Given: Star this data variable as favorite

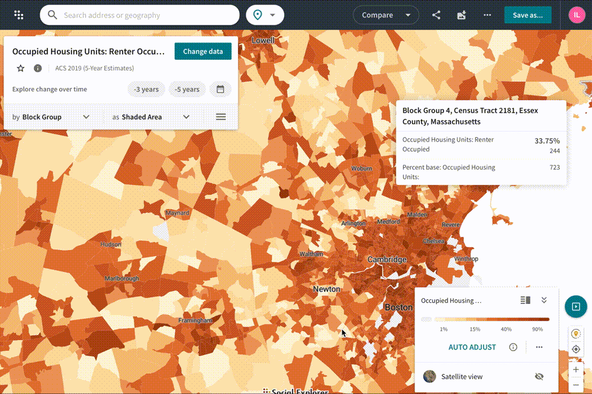Looking at the screenshot, I should [20, 68].
